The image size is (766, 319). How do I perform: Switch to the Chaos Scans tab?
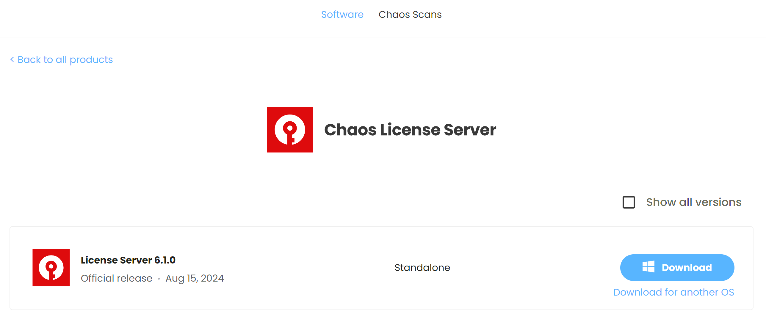pos(410,15)
